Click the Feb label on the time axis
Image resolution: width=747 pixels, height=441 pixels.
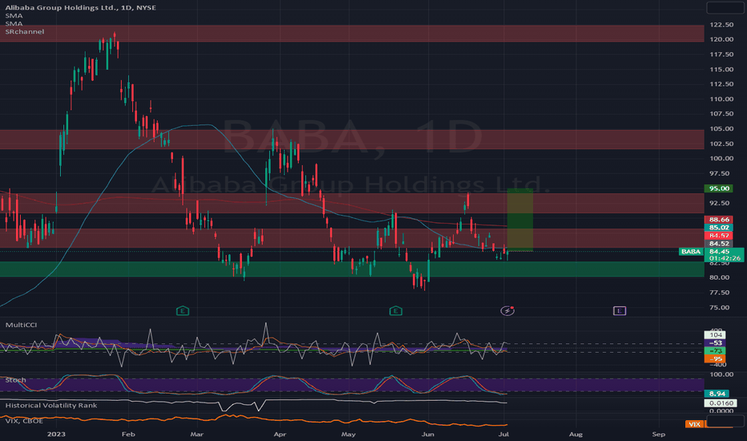[128, 434]
